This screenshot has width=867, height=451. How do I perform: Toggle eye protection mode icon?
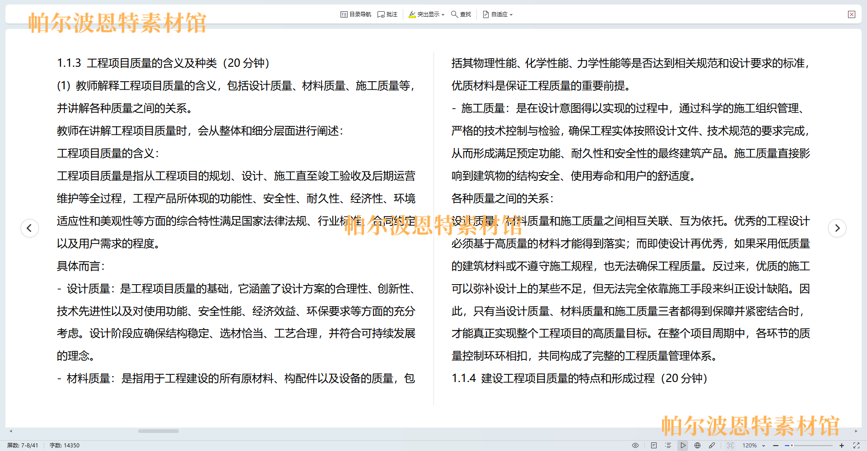[635, 445]
